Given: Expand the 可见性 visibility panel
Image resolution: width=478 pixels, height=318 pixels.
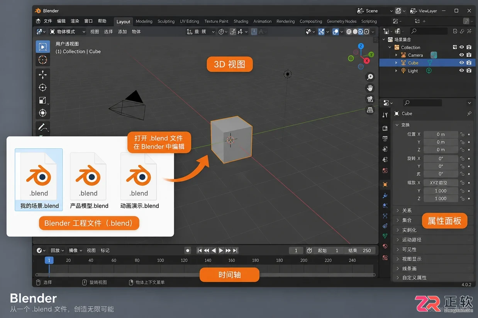Looking at the screenshot, I should (x=434, y=249).
